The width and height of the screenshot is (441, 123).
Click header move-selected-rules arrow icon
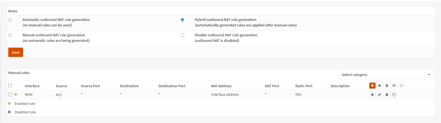coord(380,86)
